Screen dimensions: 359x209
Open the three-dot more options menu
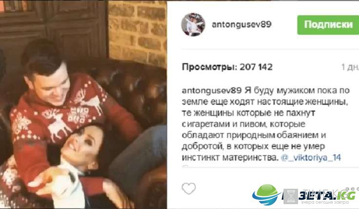pyautogui.click(x=352, y=189)
